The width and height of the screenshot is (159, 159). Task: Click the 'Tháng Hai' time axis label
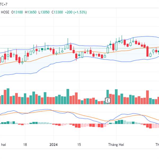pyautogui.click(x=116, y=144)
